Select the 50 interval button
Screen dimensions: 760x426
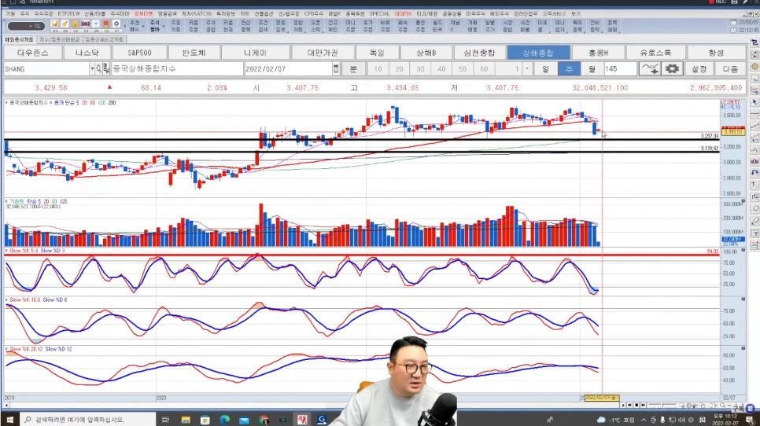[x=463, y=69]
